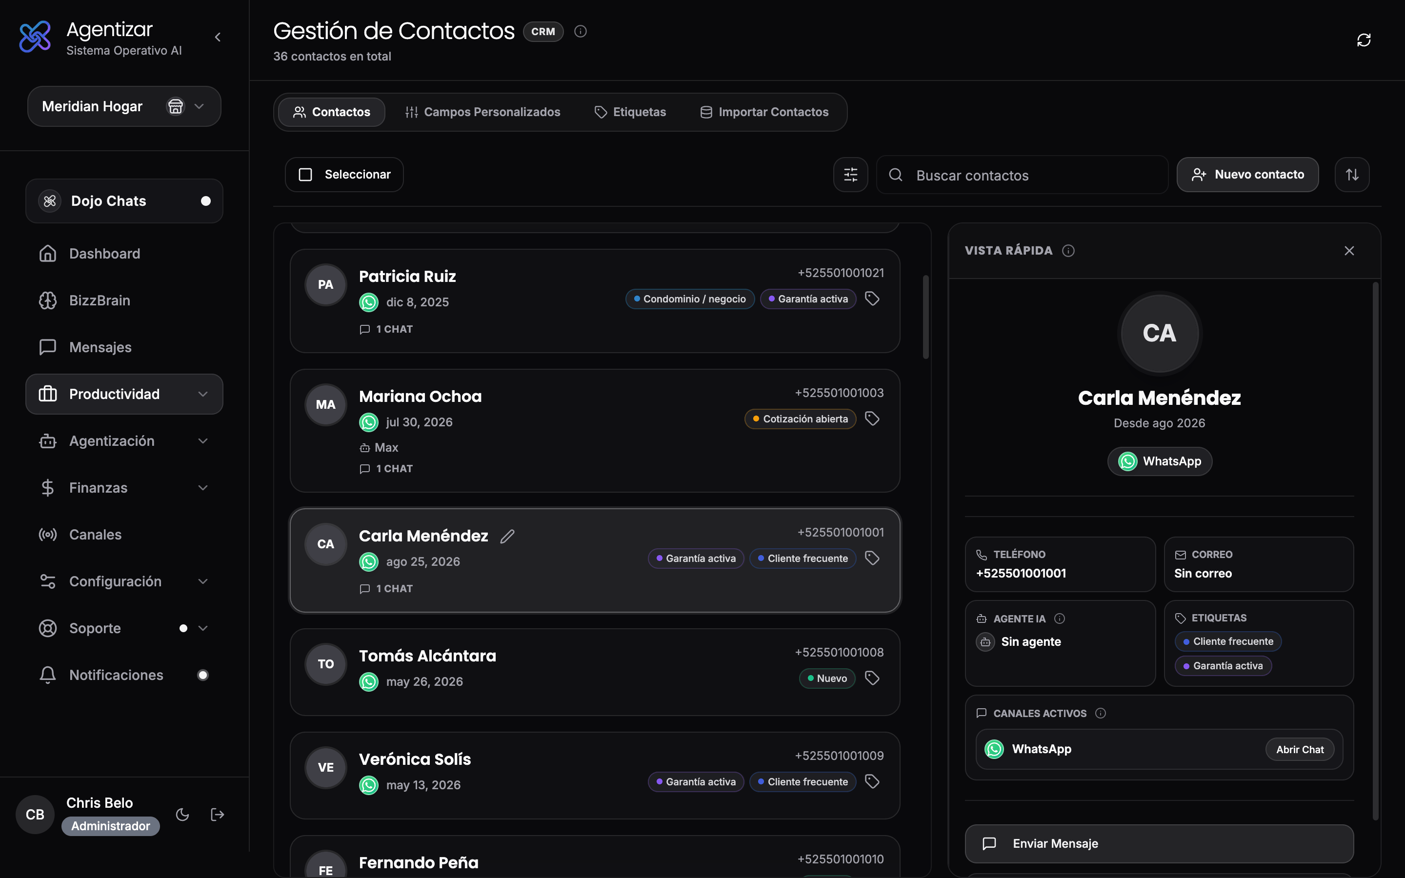Click 1 CHAT on Carla Menéndez row
Image resolution: width=1405 pixels, height=878 pixels.
point(386,589)
